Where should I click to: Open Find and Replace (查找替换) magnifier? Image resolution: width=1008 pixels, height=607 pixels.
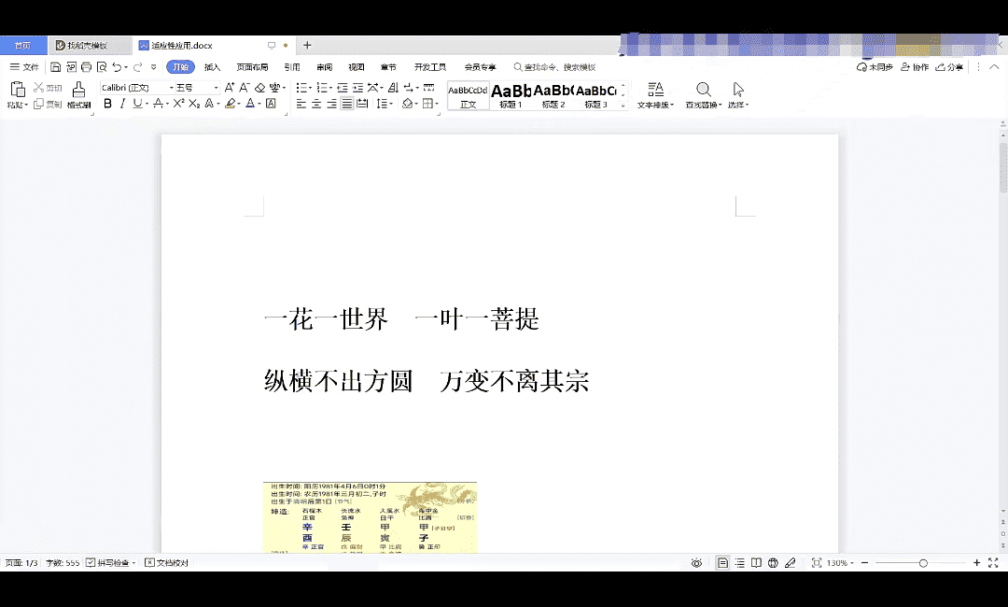[704, 90]
